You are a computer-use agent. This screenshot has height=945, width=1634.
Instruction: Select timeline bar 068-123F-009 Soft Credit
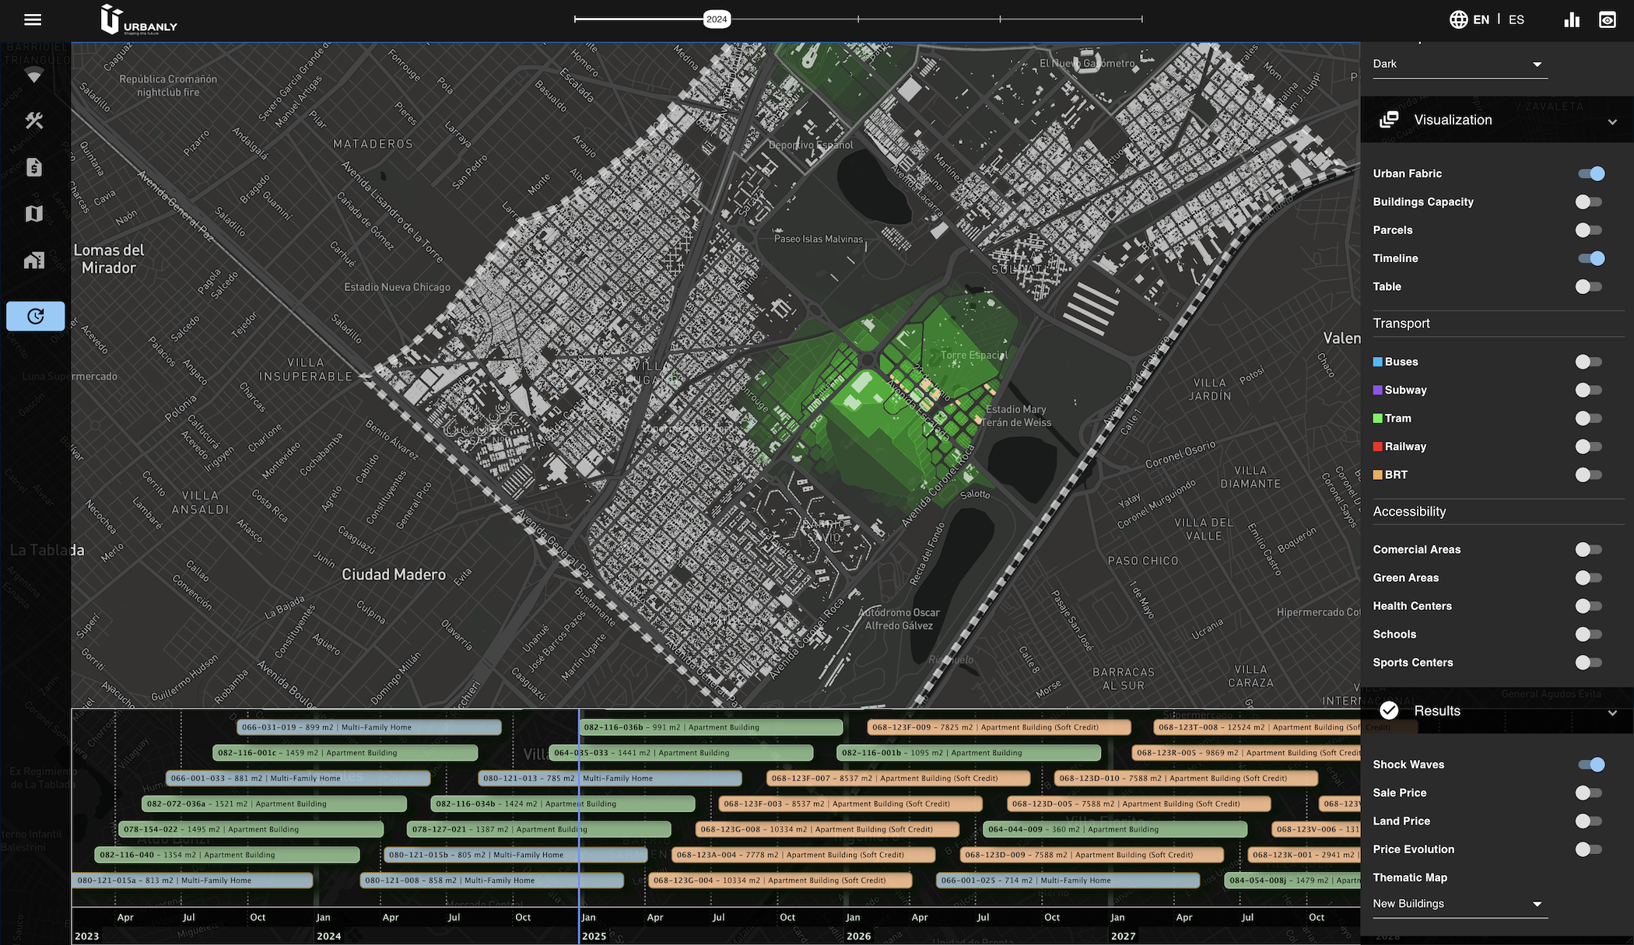pos(999,727)
